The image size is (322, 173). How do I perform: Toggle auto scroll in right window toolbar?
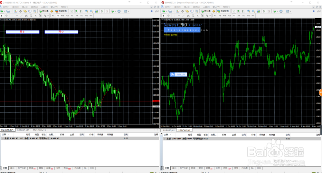(x=264, y=11)
